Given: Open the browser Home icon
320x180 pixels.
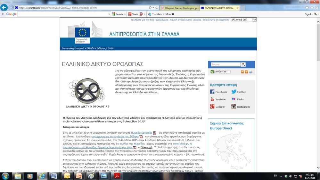Looking at the screenshot, I should [x=307, y=8].
